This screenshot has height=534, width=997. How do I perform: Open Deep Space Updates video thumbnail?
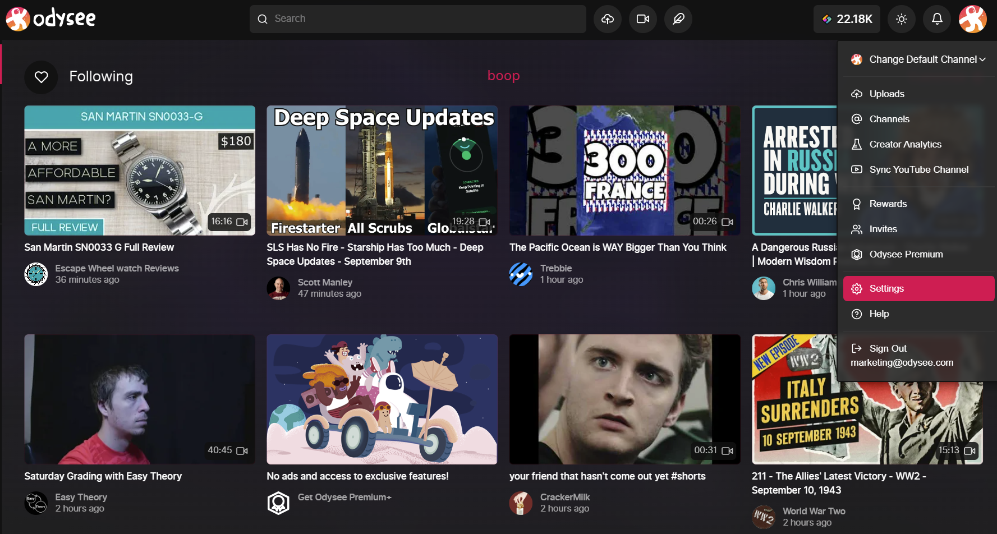[x=382, y=171]
